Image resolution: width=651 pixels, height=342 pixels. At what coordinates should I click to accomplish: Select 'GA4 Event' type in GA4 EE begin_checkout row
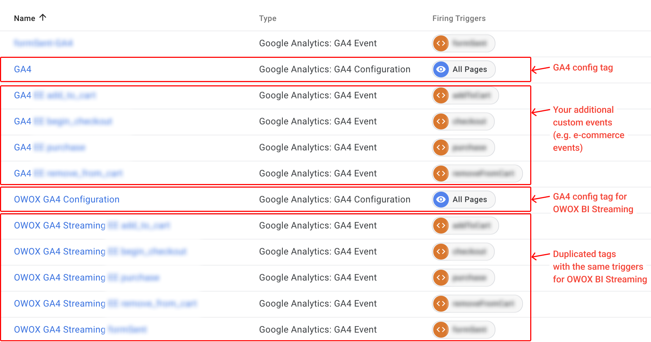[x=318, y=121]
